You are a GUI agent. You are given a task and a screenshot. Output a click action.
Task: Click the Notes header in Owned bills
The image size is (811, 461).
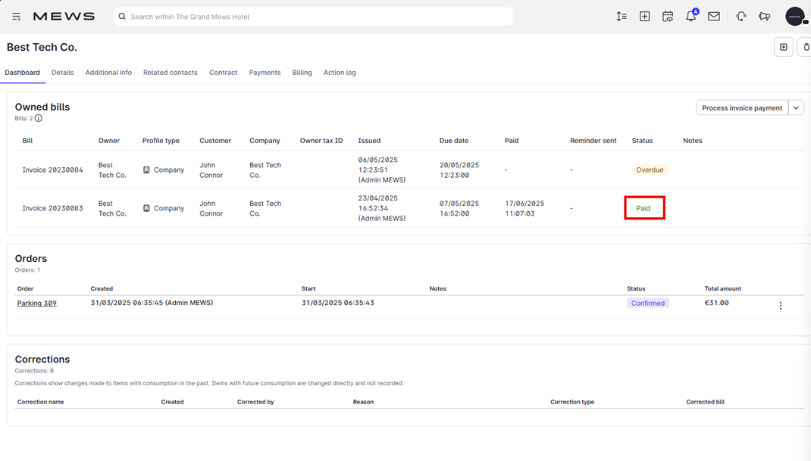(x=693, y=141)
